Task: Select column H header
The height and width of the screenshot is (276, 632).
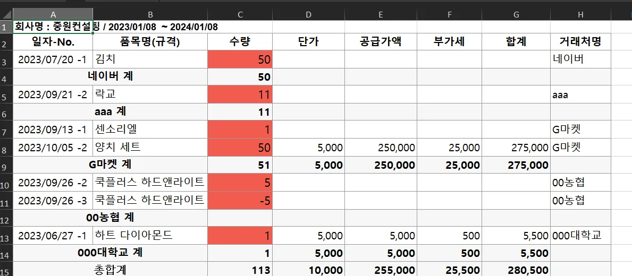Action: click(580, 14)
